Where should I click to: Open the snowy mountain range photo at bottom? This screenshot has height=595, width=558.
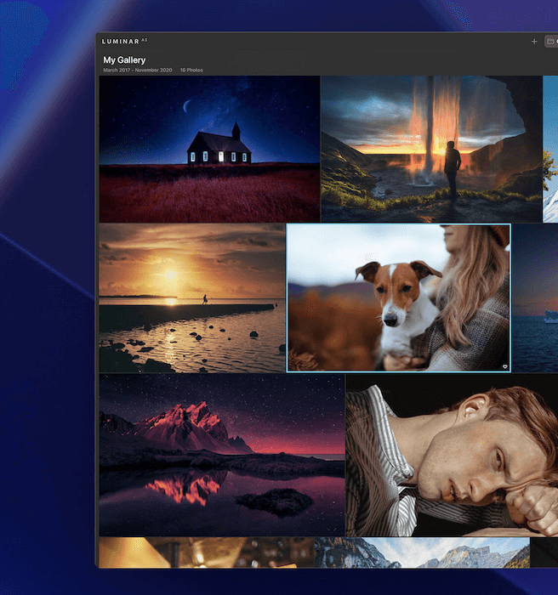coord(421,552)
